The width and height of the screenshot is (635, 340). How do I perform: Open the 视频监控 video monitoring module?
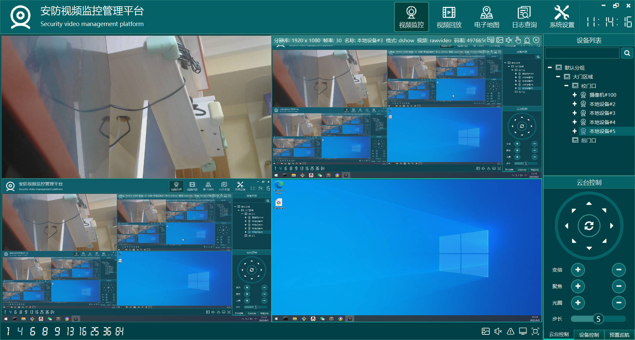tap(411, 17)
